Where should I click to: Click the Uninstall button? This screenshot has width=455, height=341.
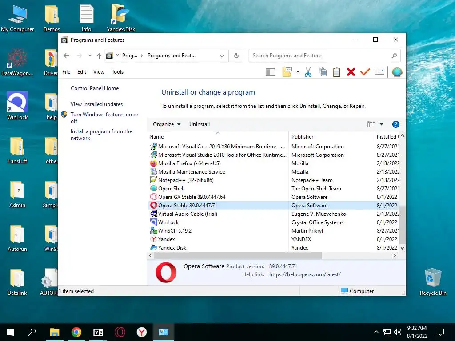(200, 124)
